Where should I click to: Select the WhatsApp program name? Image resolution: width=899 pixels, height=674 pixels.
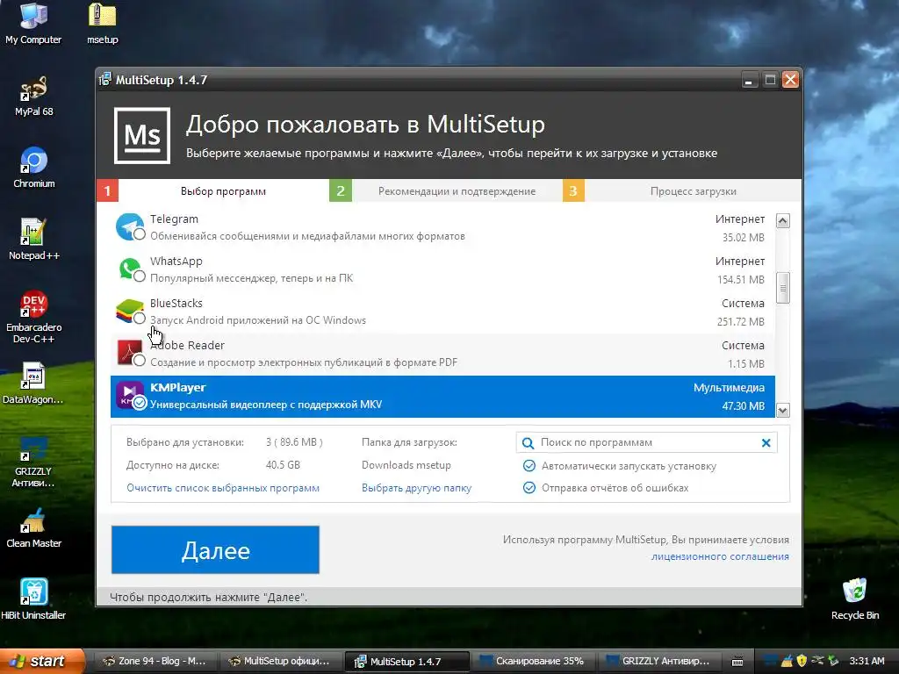point(176,262)
